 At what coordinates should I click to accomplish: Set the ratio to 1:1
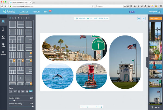pos(11,91)
